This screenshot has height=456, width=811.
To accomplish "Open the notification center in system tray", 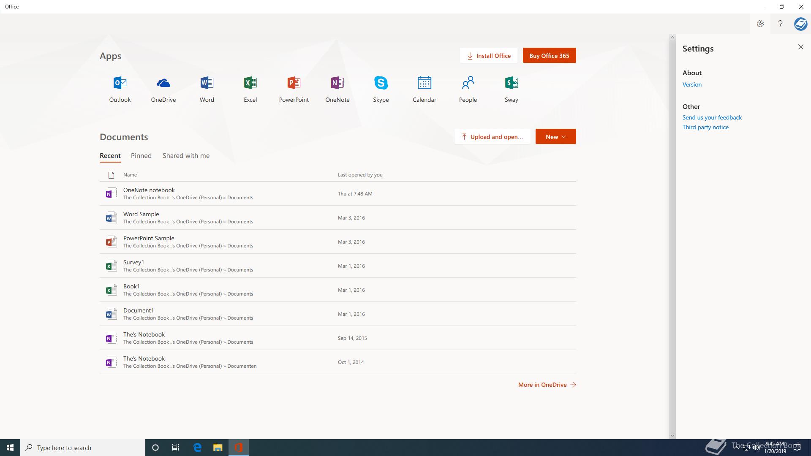I will [x=797, y=448].
